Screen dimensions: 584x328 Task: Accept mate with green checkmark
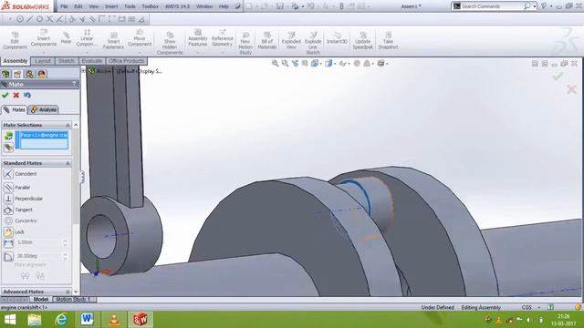[x=5, y=95]
